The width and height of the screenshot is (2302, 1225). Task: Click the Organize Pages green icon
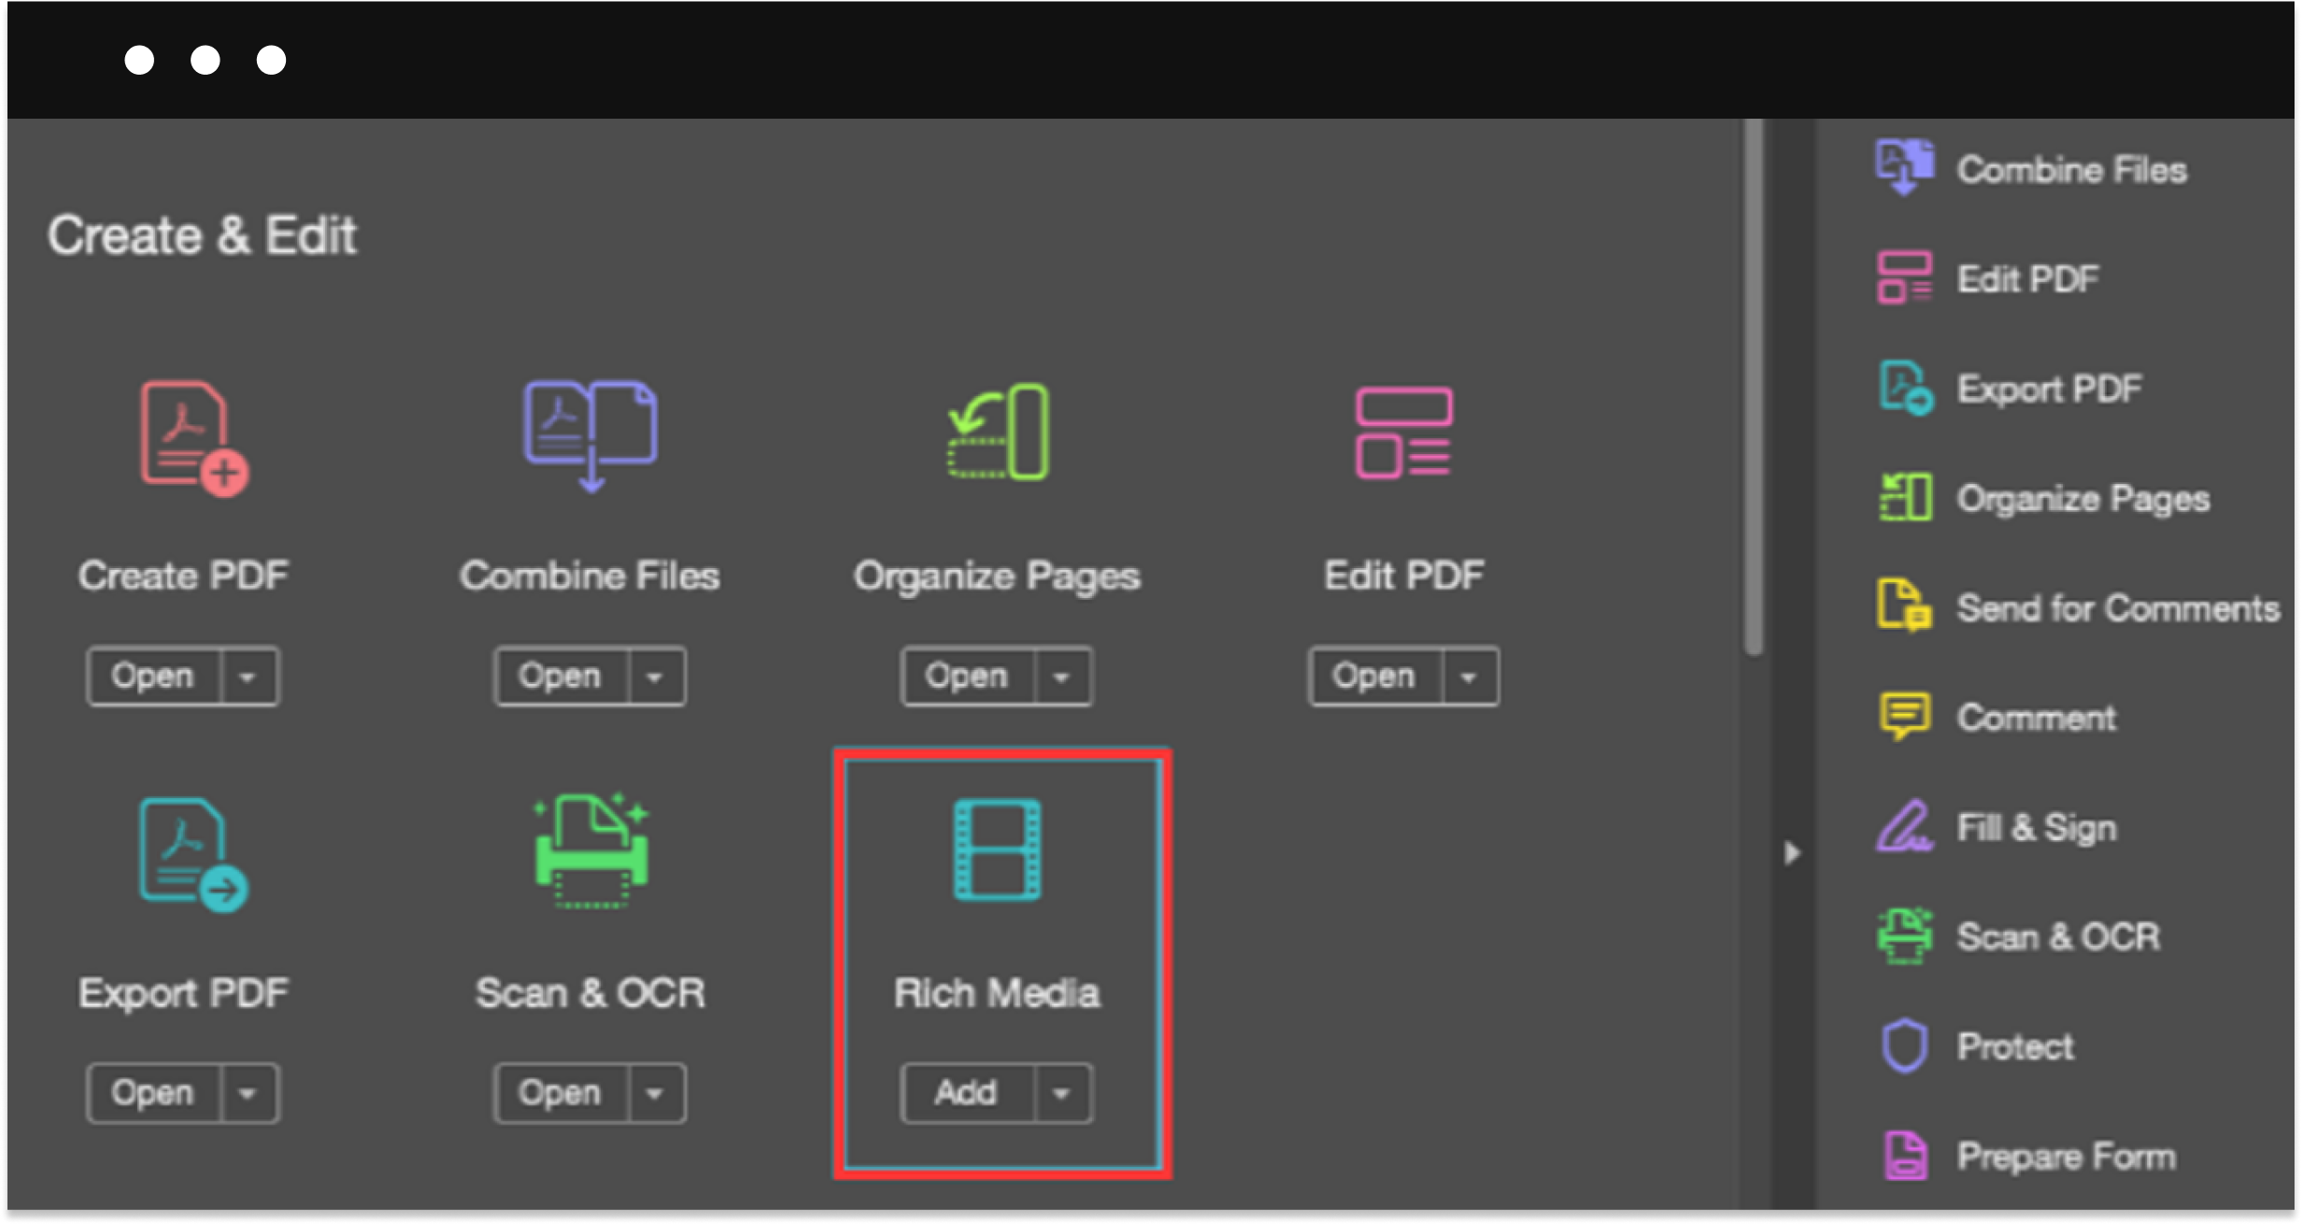click(998, 432)
